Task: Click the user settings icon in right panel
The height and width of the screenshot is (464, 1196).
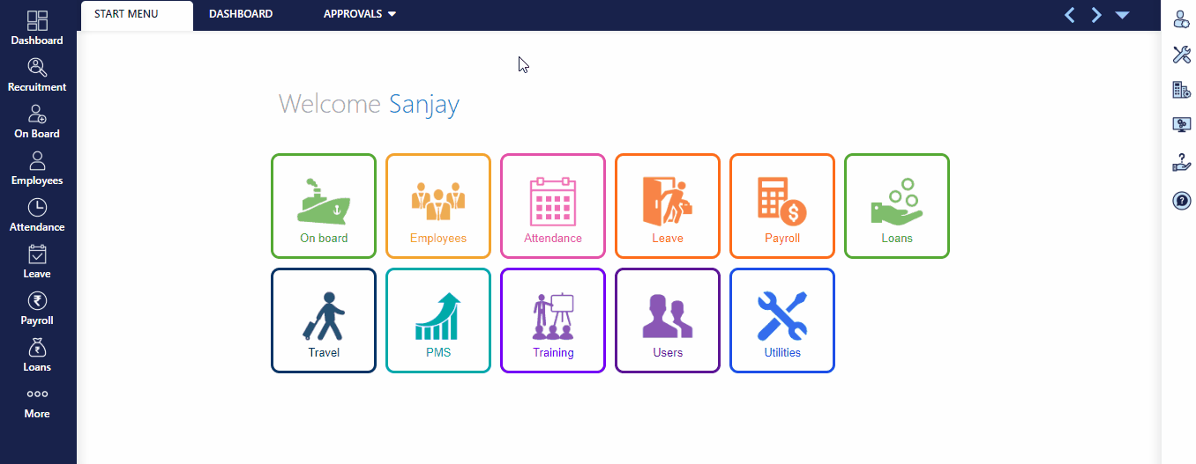Action: (1181, 19)
